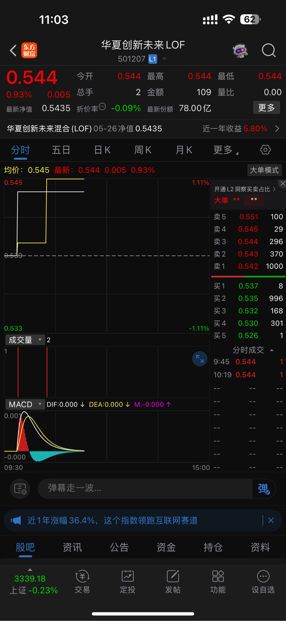Switch to 月K chart tab
Screen dimensions: 286x621
184,150
